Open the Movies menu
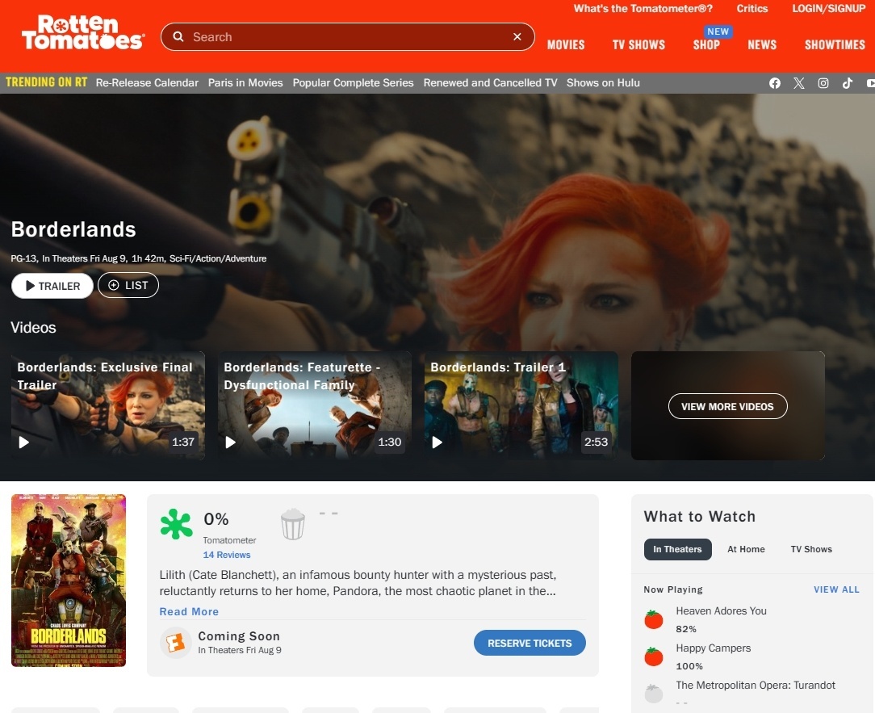This screenshot has height=713, width=875. pyautogui.click(x=566, y=44)
